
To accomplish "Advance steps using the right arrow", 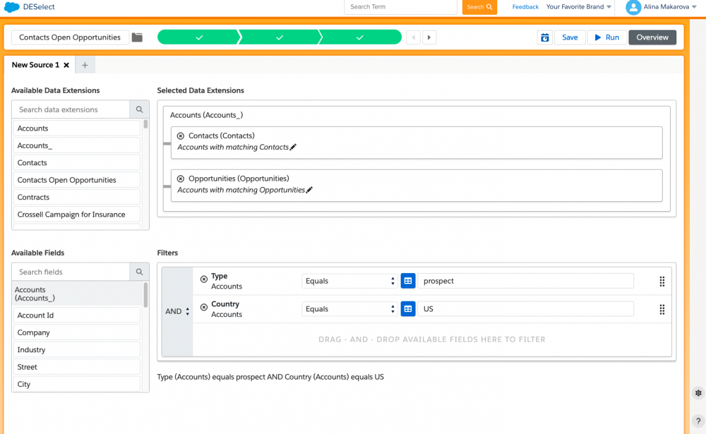I will [429, 37].
